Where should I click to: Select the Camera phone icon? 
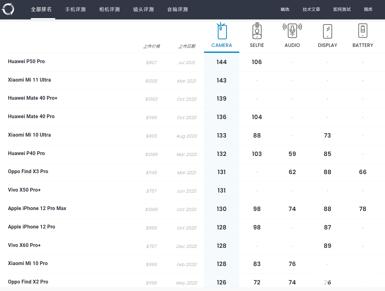(x=222, y=31)
